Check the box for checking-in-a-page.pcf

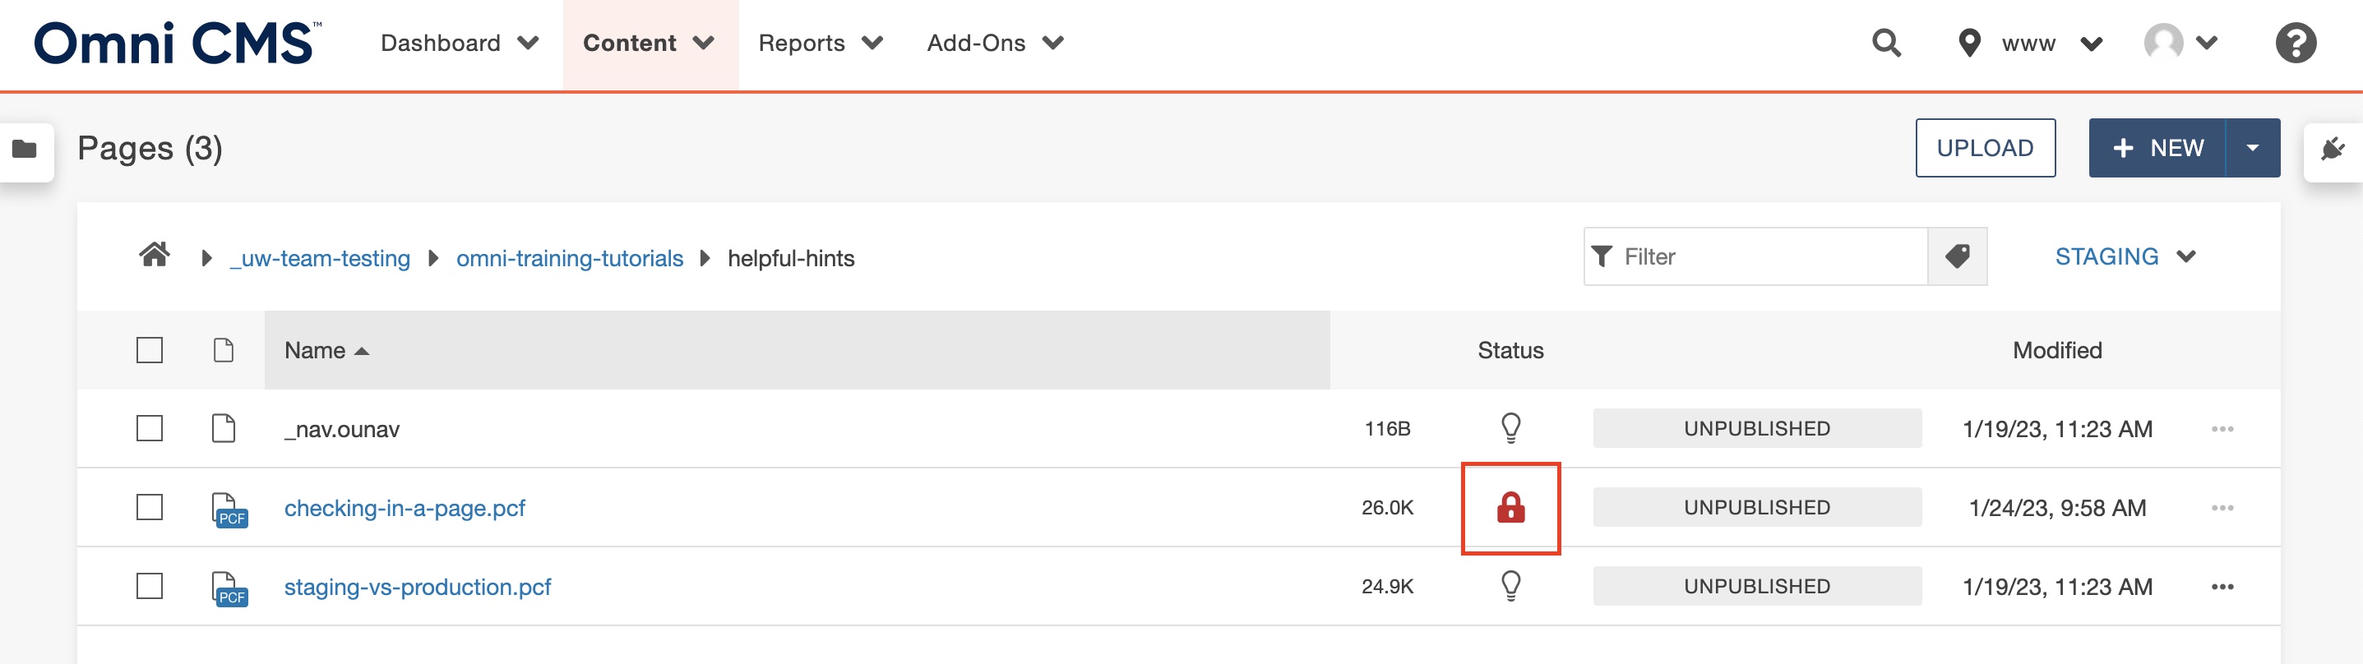click(x=150, y=507)
